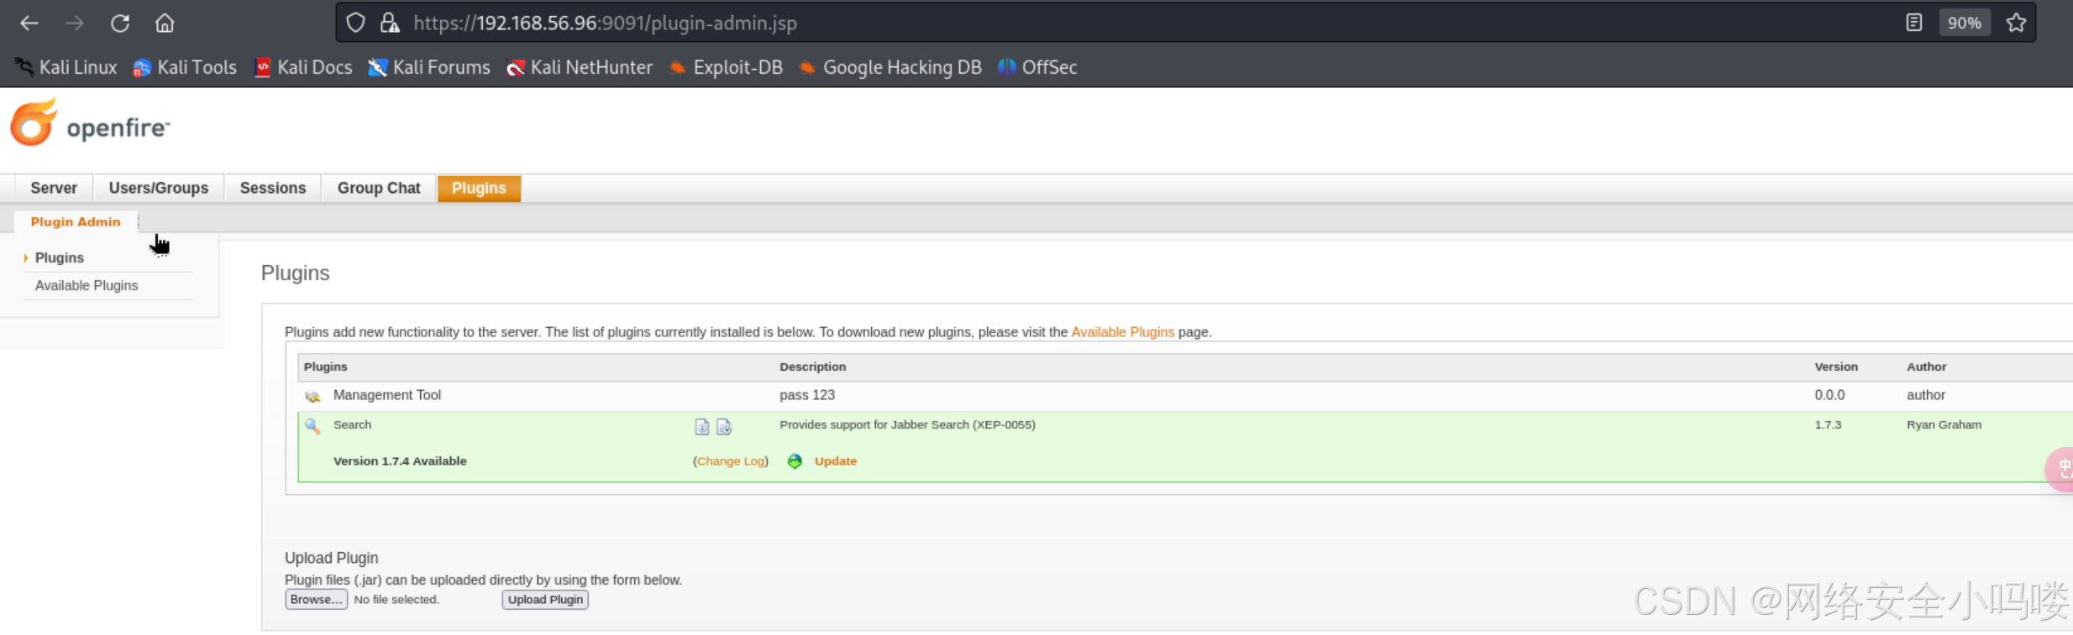The image size is (2073, 635).
Task: Click the Upload Plugin button
Action: pos(545,599)
